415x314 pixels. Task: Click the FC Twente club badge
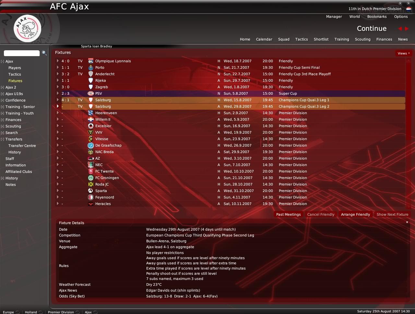click(x=91, y=171)
